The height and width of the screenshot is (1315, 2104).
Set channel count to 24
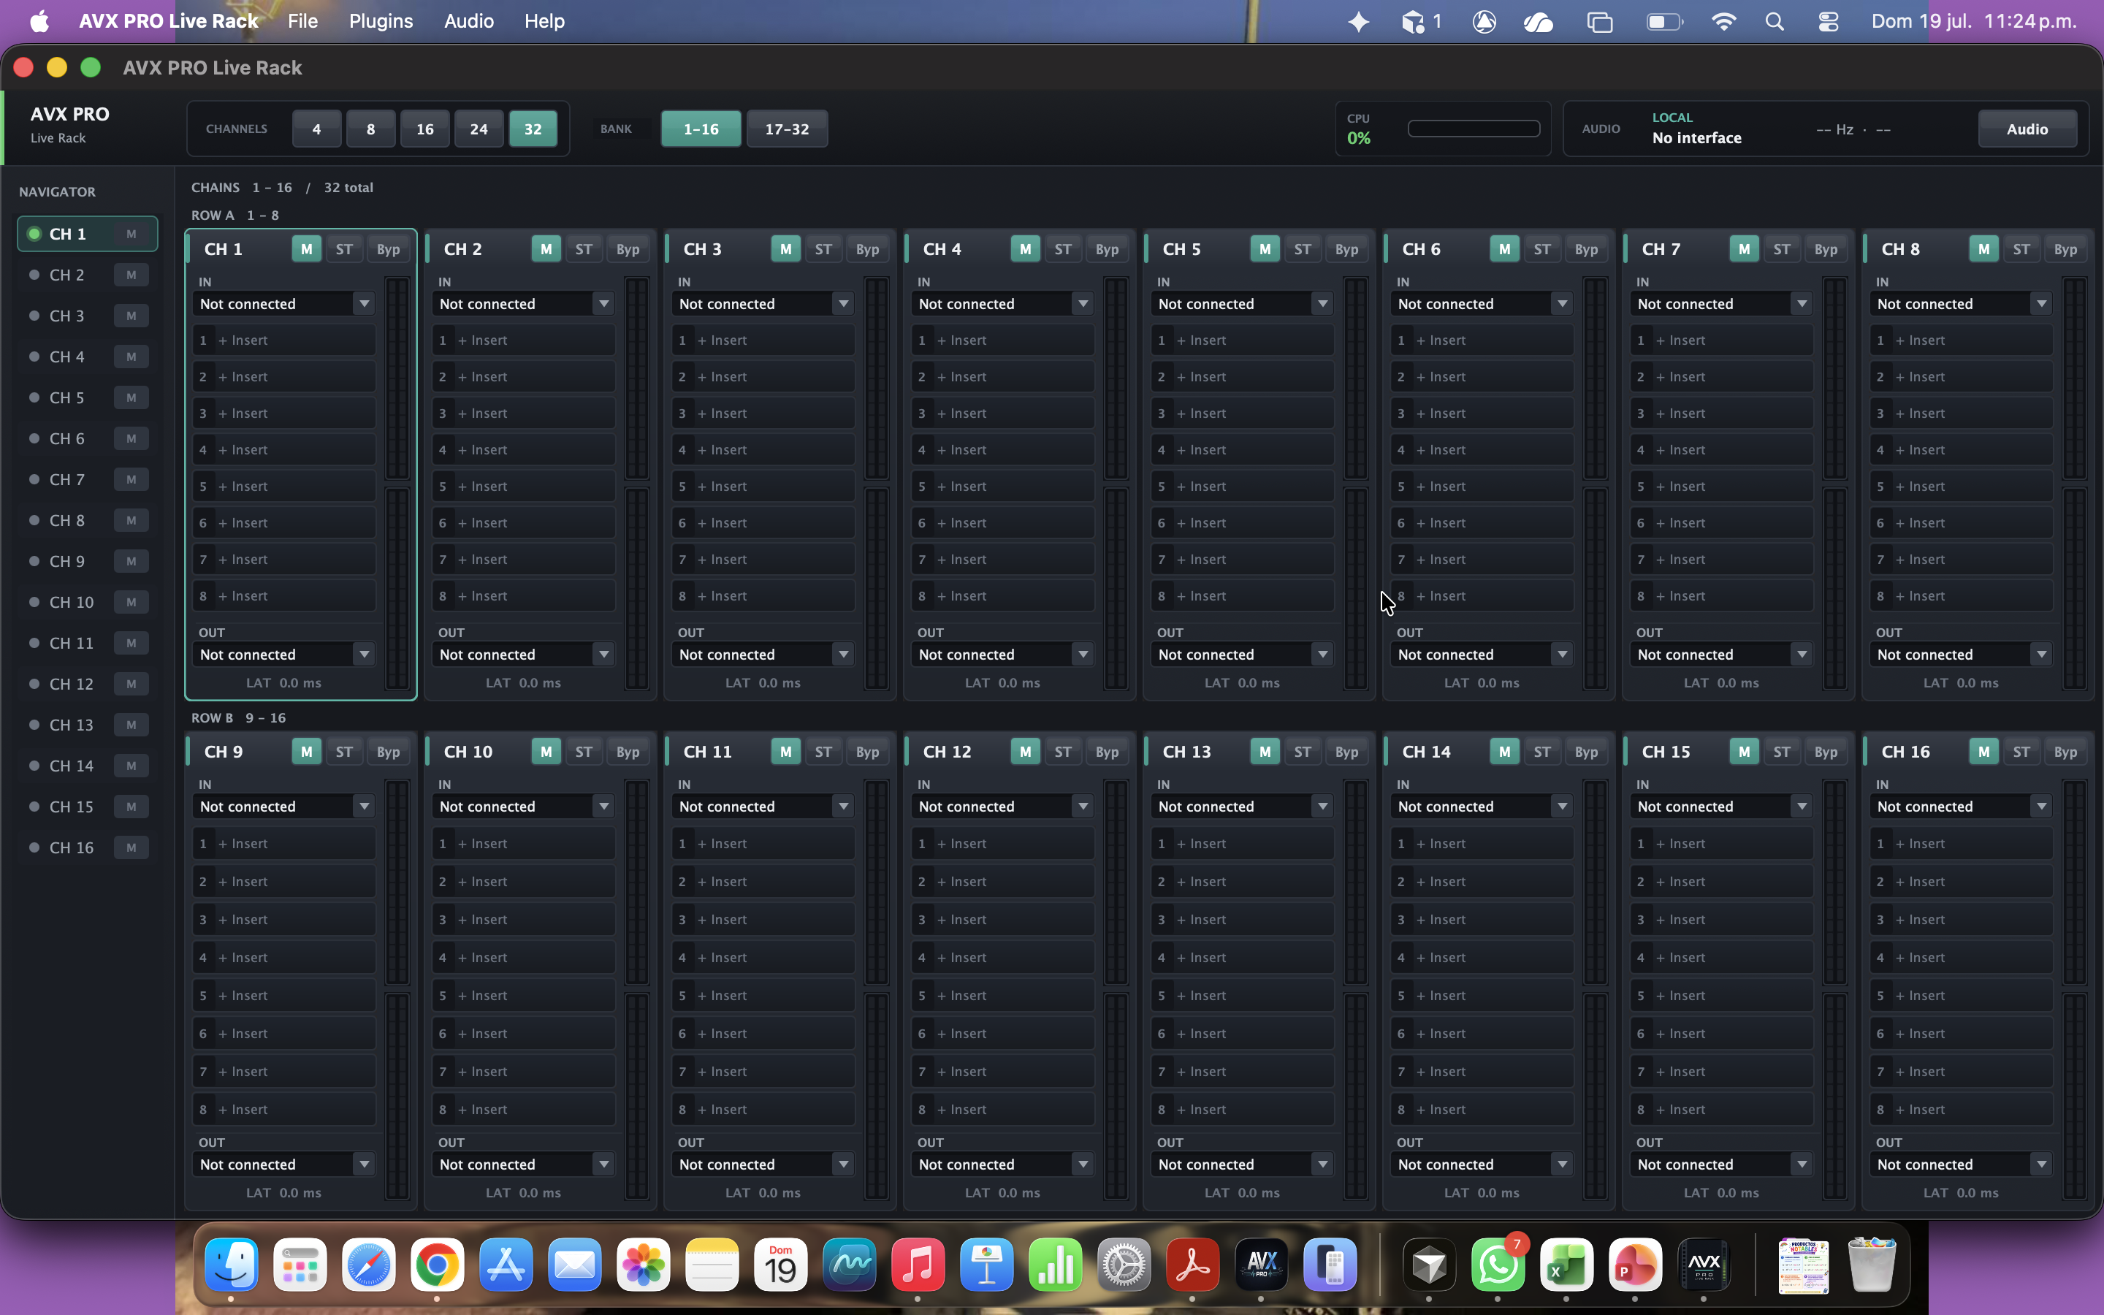[x=479, y=129]
